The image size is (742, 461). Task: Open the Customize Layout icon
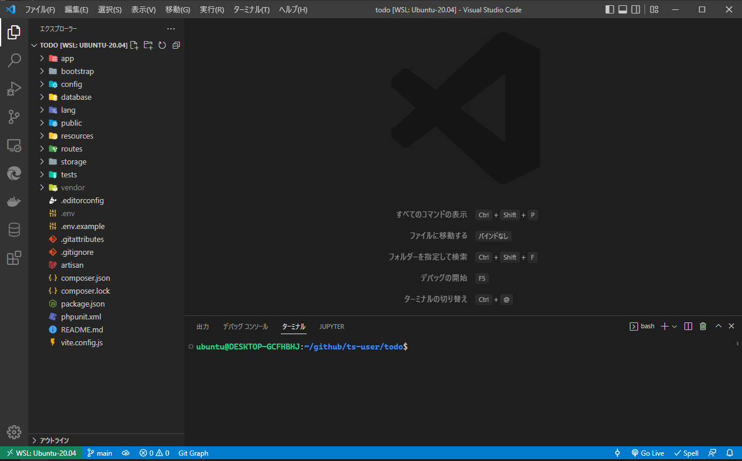coord(654,9)
